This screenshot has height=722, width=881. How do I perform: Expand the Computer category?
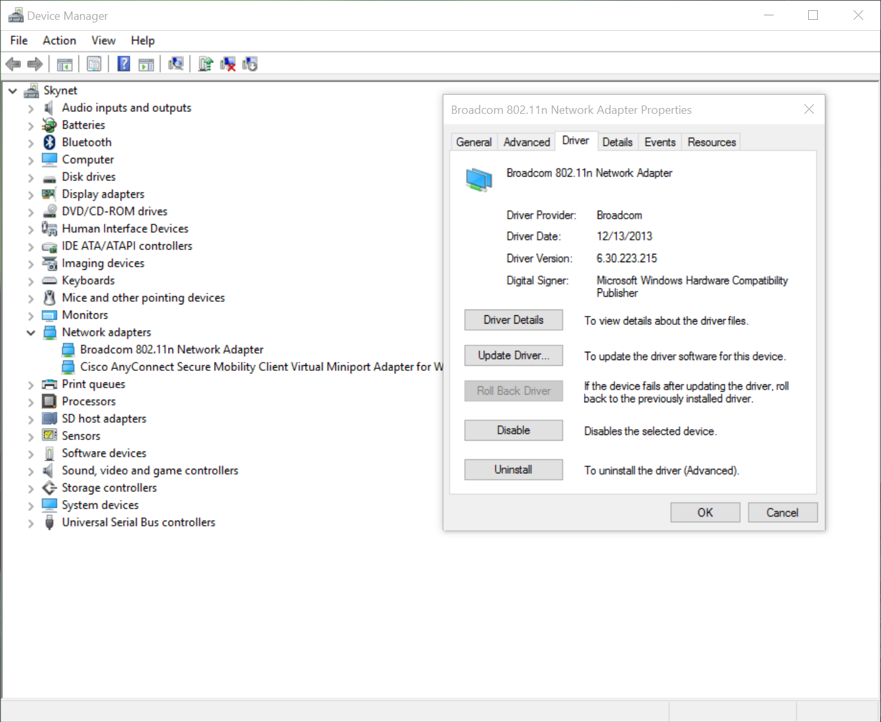(x=31, y=160)
